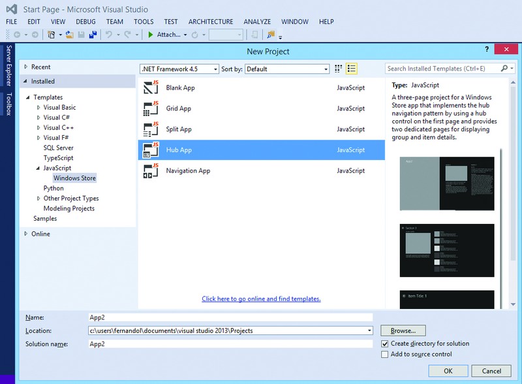This screenshot has width=522, height=384.
Task: Open the toolbar overflow options arrow
Action: pyautogui.click(x=281, y=37)
